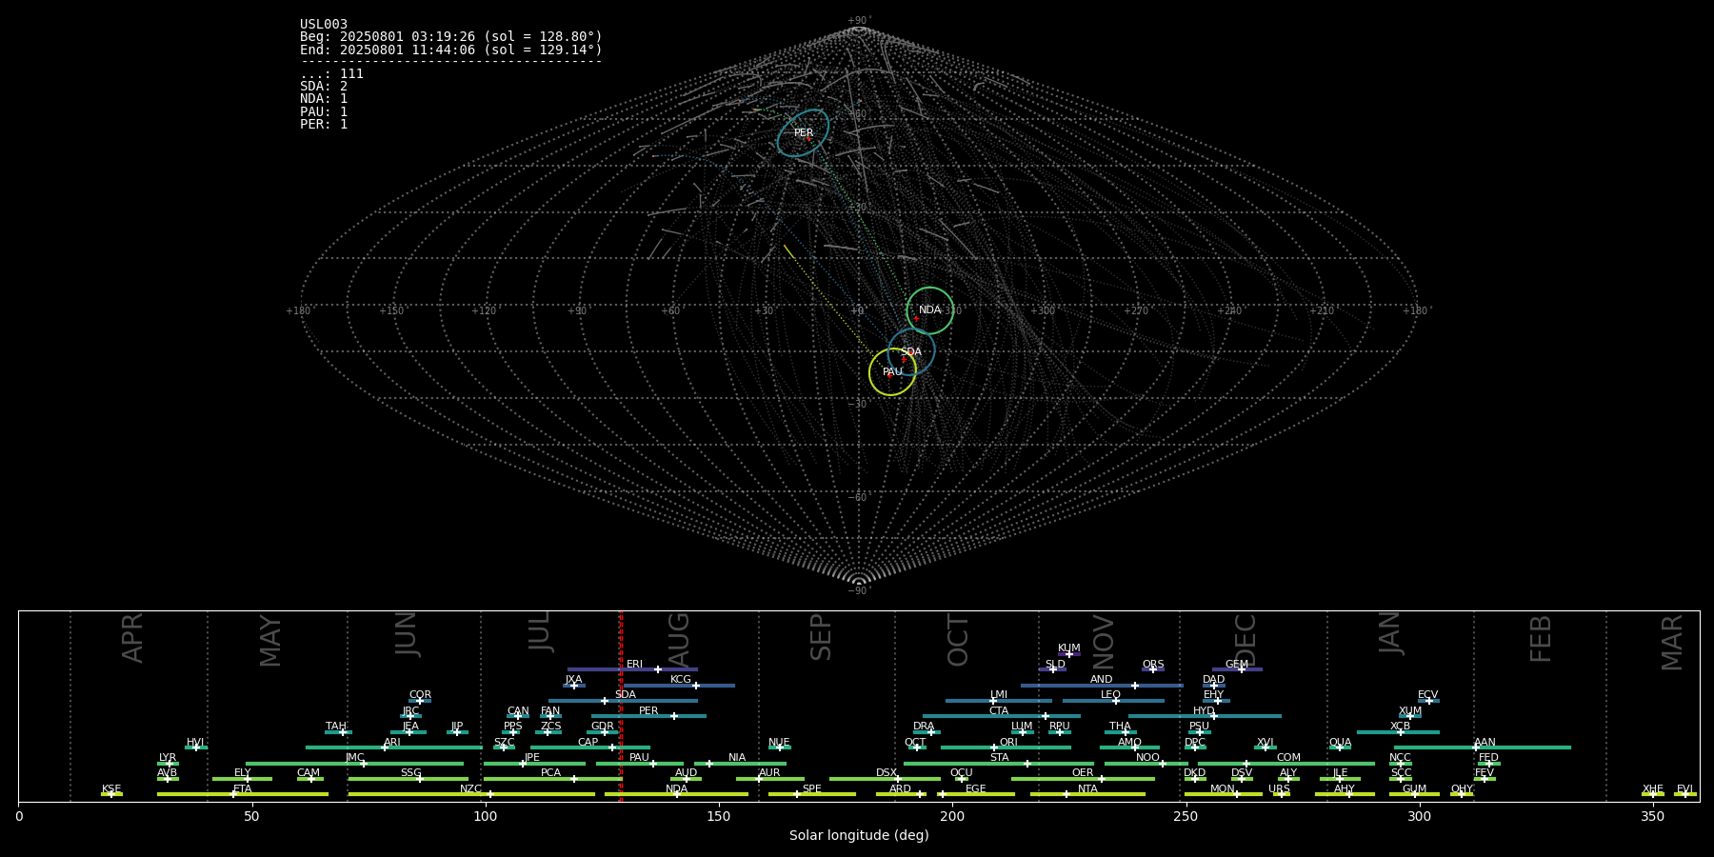Click the red dashed current-date marker on timeline

(621, 706)
